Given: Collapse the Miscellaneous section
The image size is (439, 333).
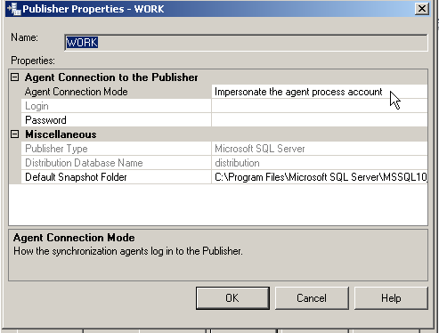Looking at the screenshot, I should tap(14, 134).
